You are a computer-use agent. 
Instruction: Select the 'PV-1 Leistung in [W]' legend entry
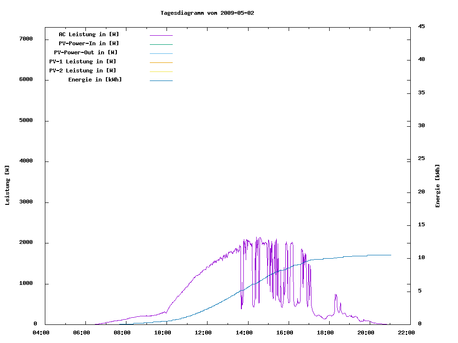[83, 61]
